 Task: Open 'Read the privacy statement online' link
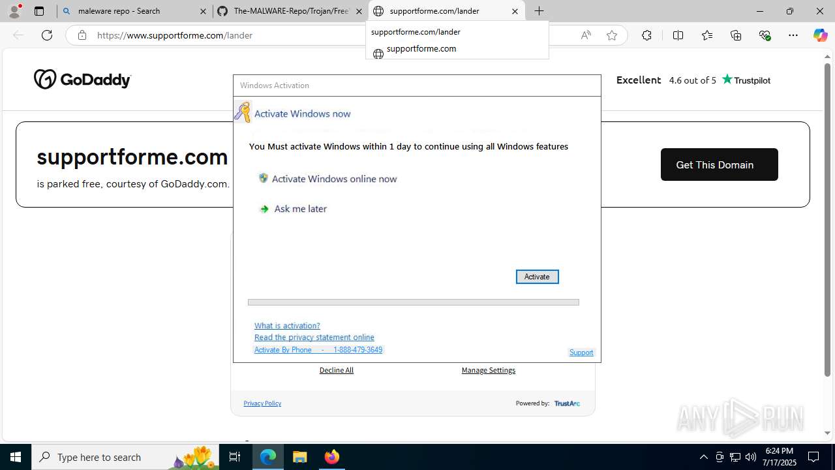pyautogui.click(x=314, y=337)
